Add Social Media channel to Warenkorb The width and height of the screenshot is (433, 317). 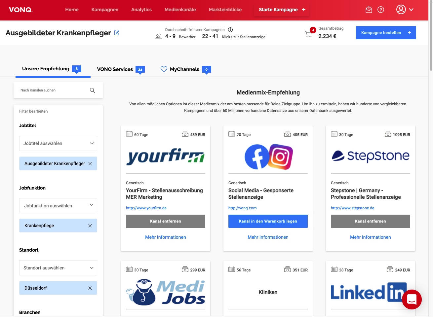pyautogui.click(x=268, y=221)
